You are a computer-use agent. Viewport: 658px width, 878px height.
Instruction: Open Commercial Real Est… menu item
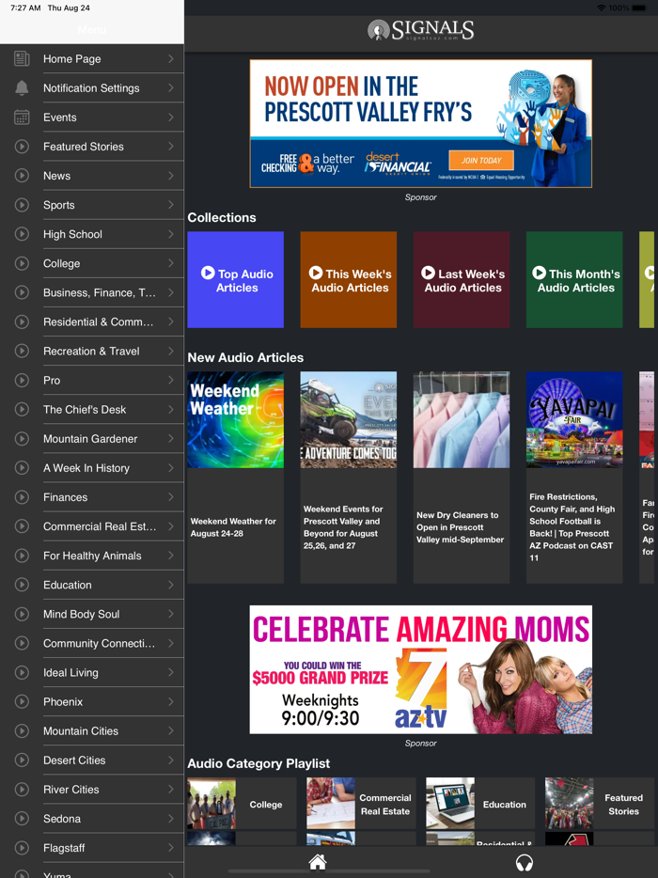(x=92, y=526)
